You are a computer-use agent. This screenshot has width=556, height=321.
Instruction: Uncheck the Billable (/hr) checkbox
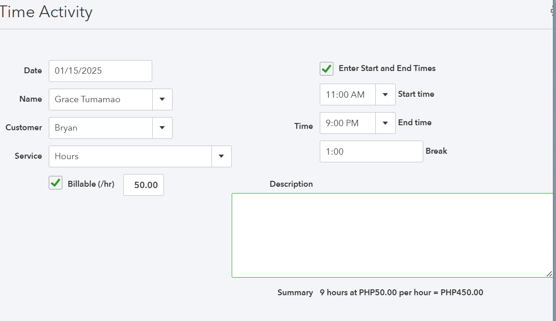pyautogui.click(x=56, y=183)
